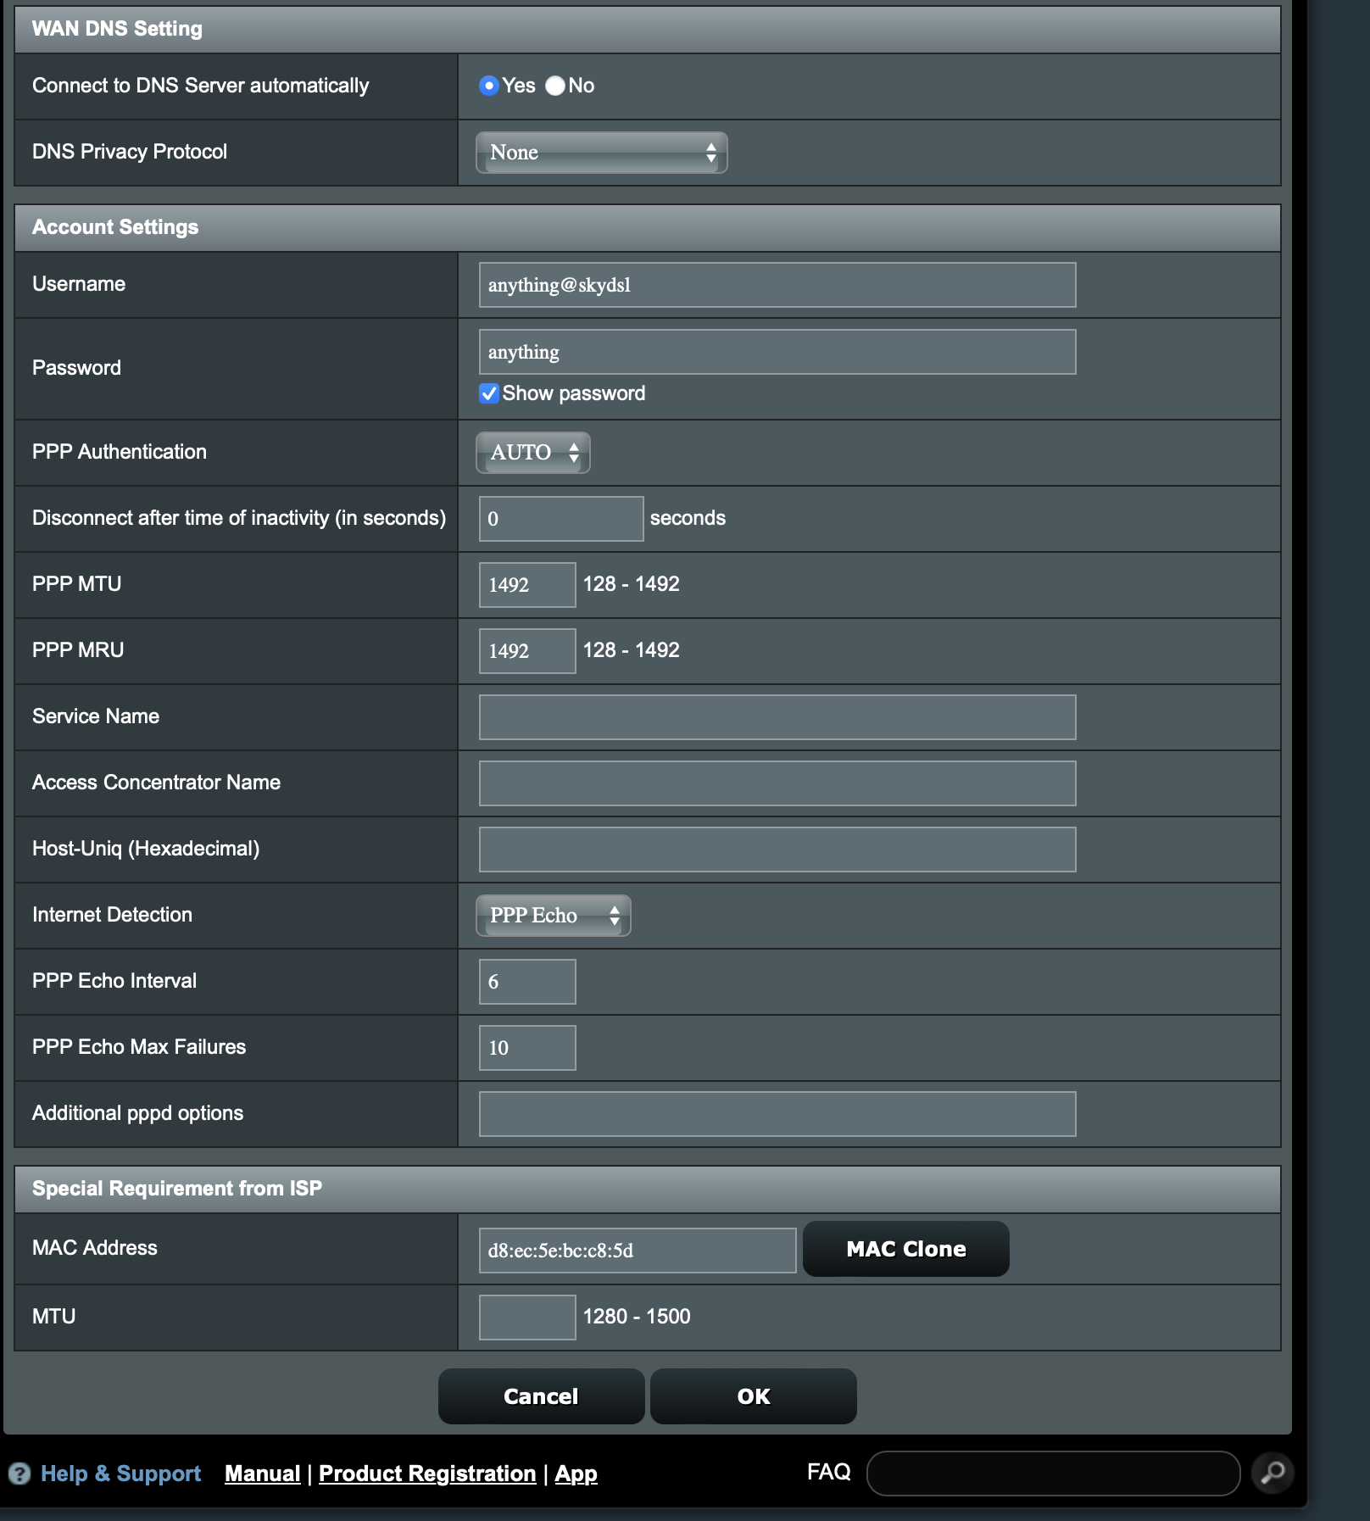
Task: Open the DNS Privacy Protocol dropdown
Action: pos(601,153)
